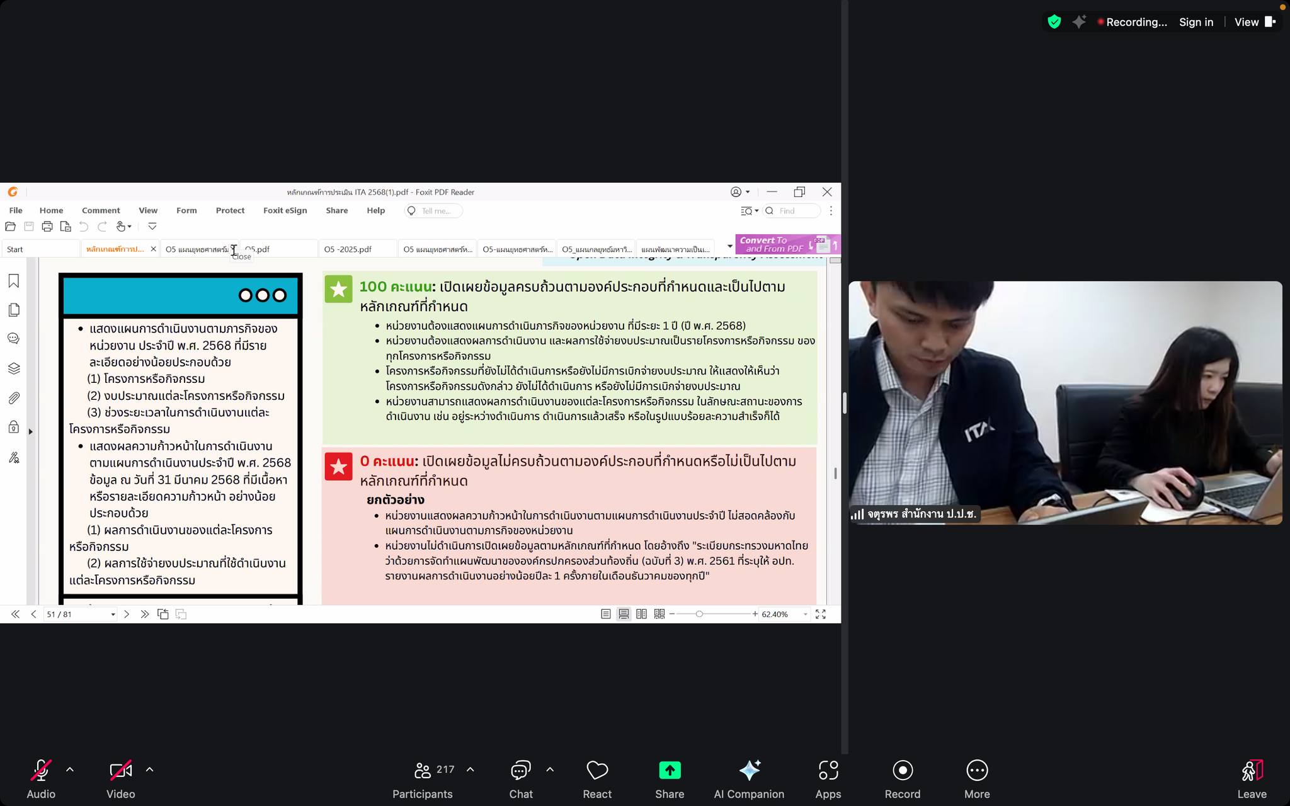This screenshot has height=806, width=1290.
Task: Expand the Foxit navigation panel arrow
Action: pyautogui.click(x=30, y=431)
